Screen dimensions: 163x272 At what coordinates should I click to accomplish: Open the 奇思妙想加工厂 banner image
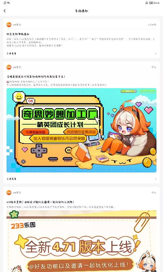81,130
